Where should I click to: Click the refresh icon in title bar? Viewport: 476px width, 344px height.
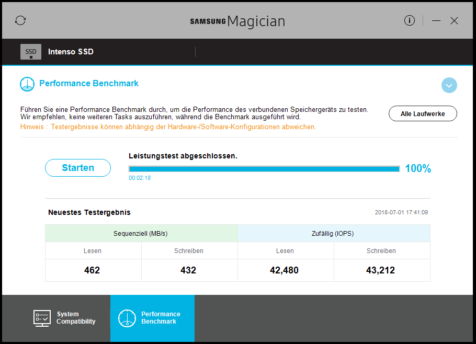pyautogui.click(x=20, y=20)
